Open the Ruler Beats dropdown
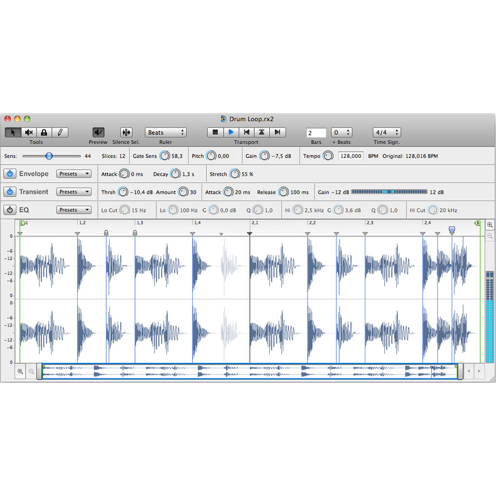 (165, 133)
